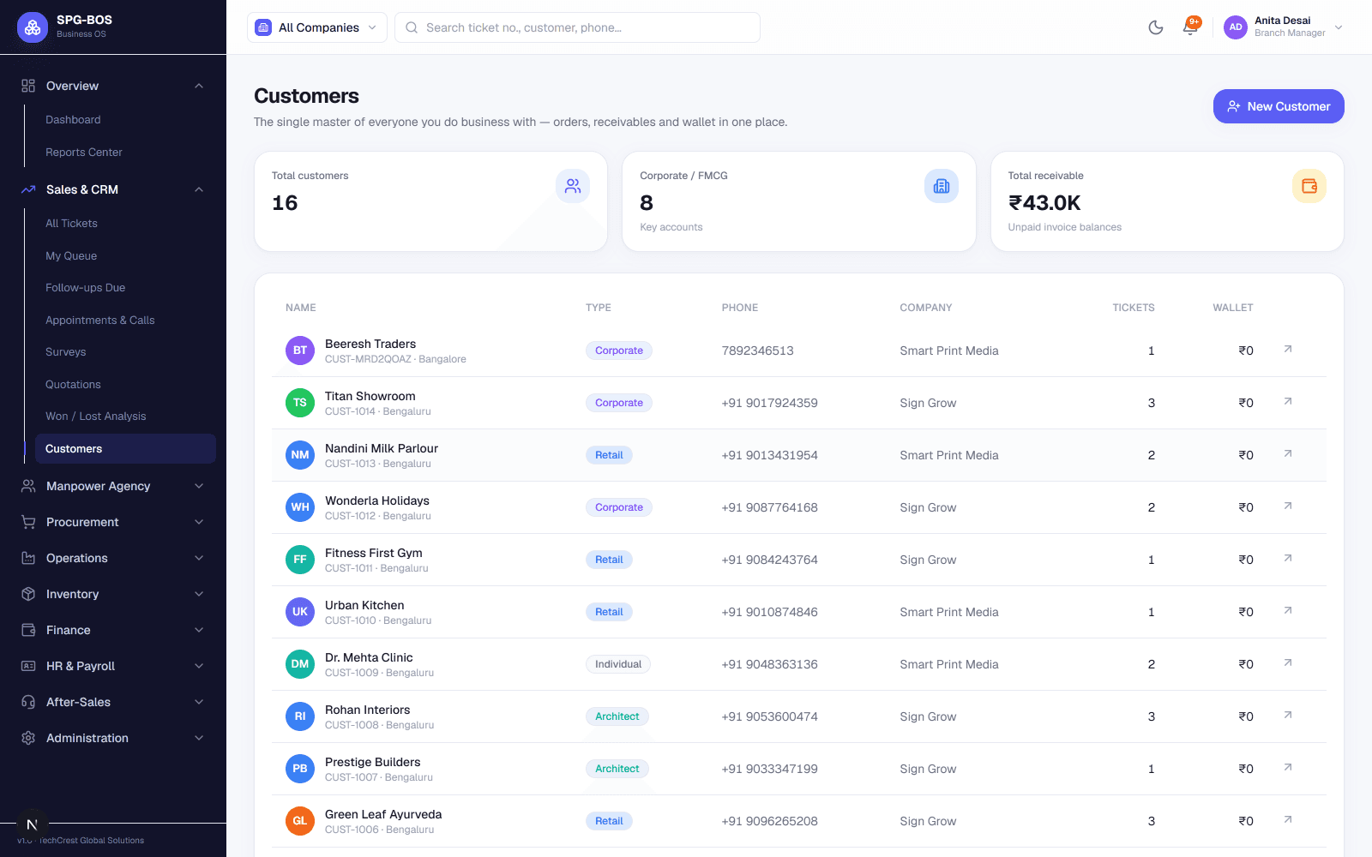Sort by NAME column header

[301, 308]
